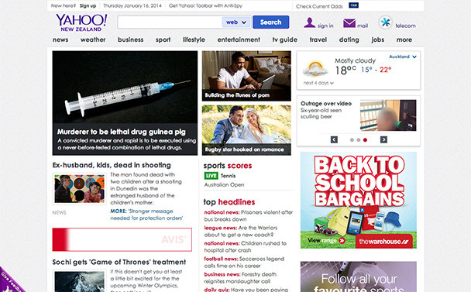
Task: Open the blurred beer video thumbnail
Action: [388, 115]
